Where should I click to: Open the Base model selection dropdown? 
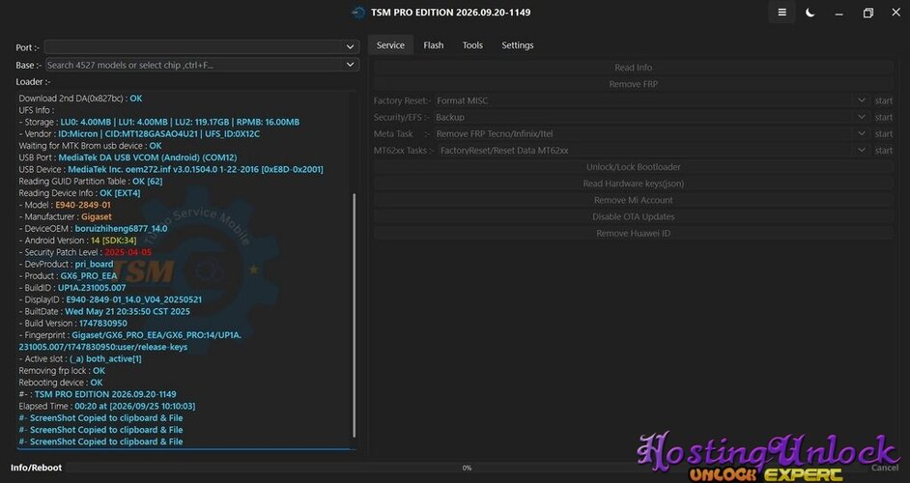pyautogui.click(x=350, y=65)
